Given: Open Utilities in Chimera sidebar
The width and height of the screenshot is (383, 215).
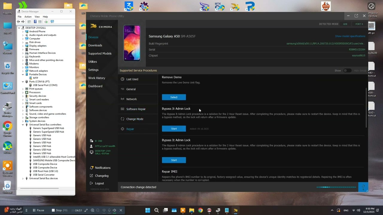Looking at the screenshot, I should (x=92, y=62).
